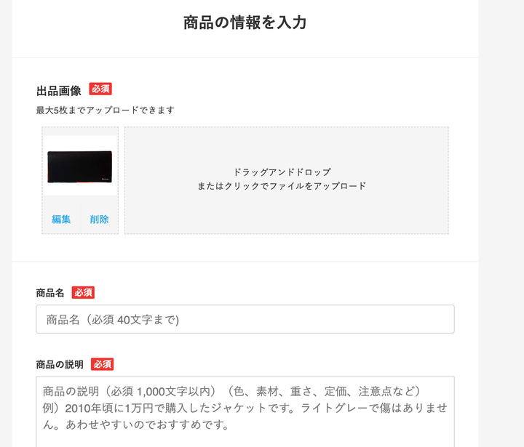Click the 出品画像 section label
Screen dimensions: 524x447
pos(59,90)
